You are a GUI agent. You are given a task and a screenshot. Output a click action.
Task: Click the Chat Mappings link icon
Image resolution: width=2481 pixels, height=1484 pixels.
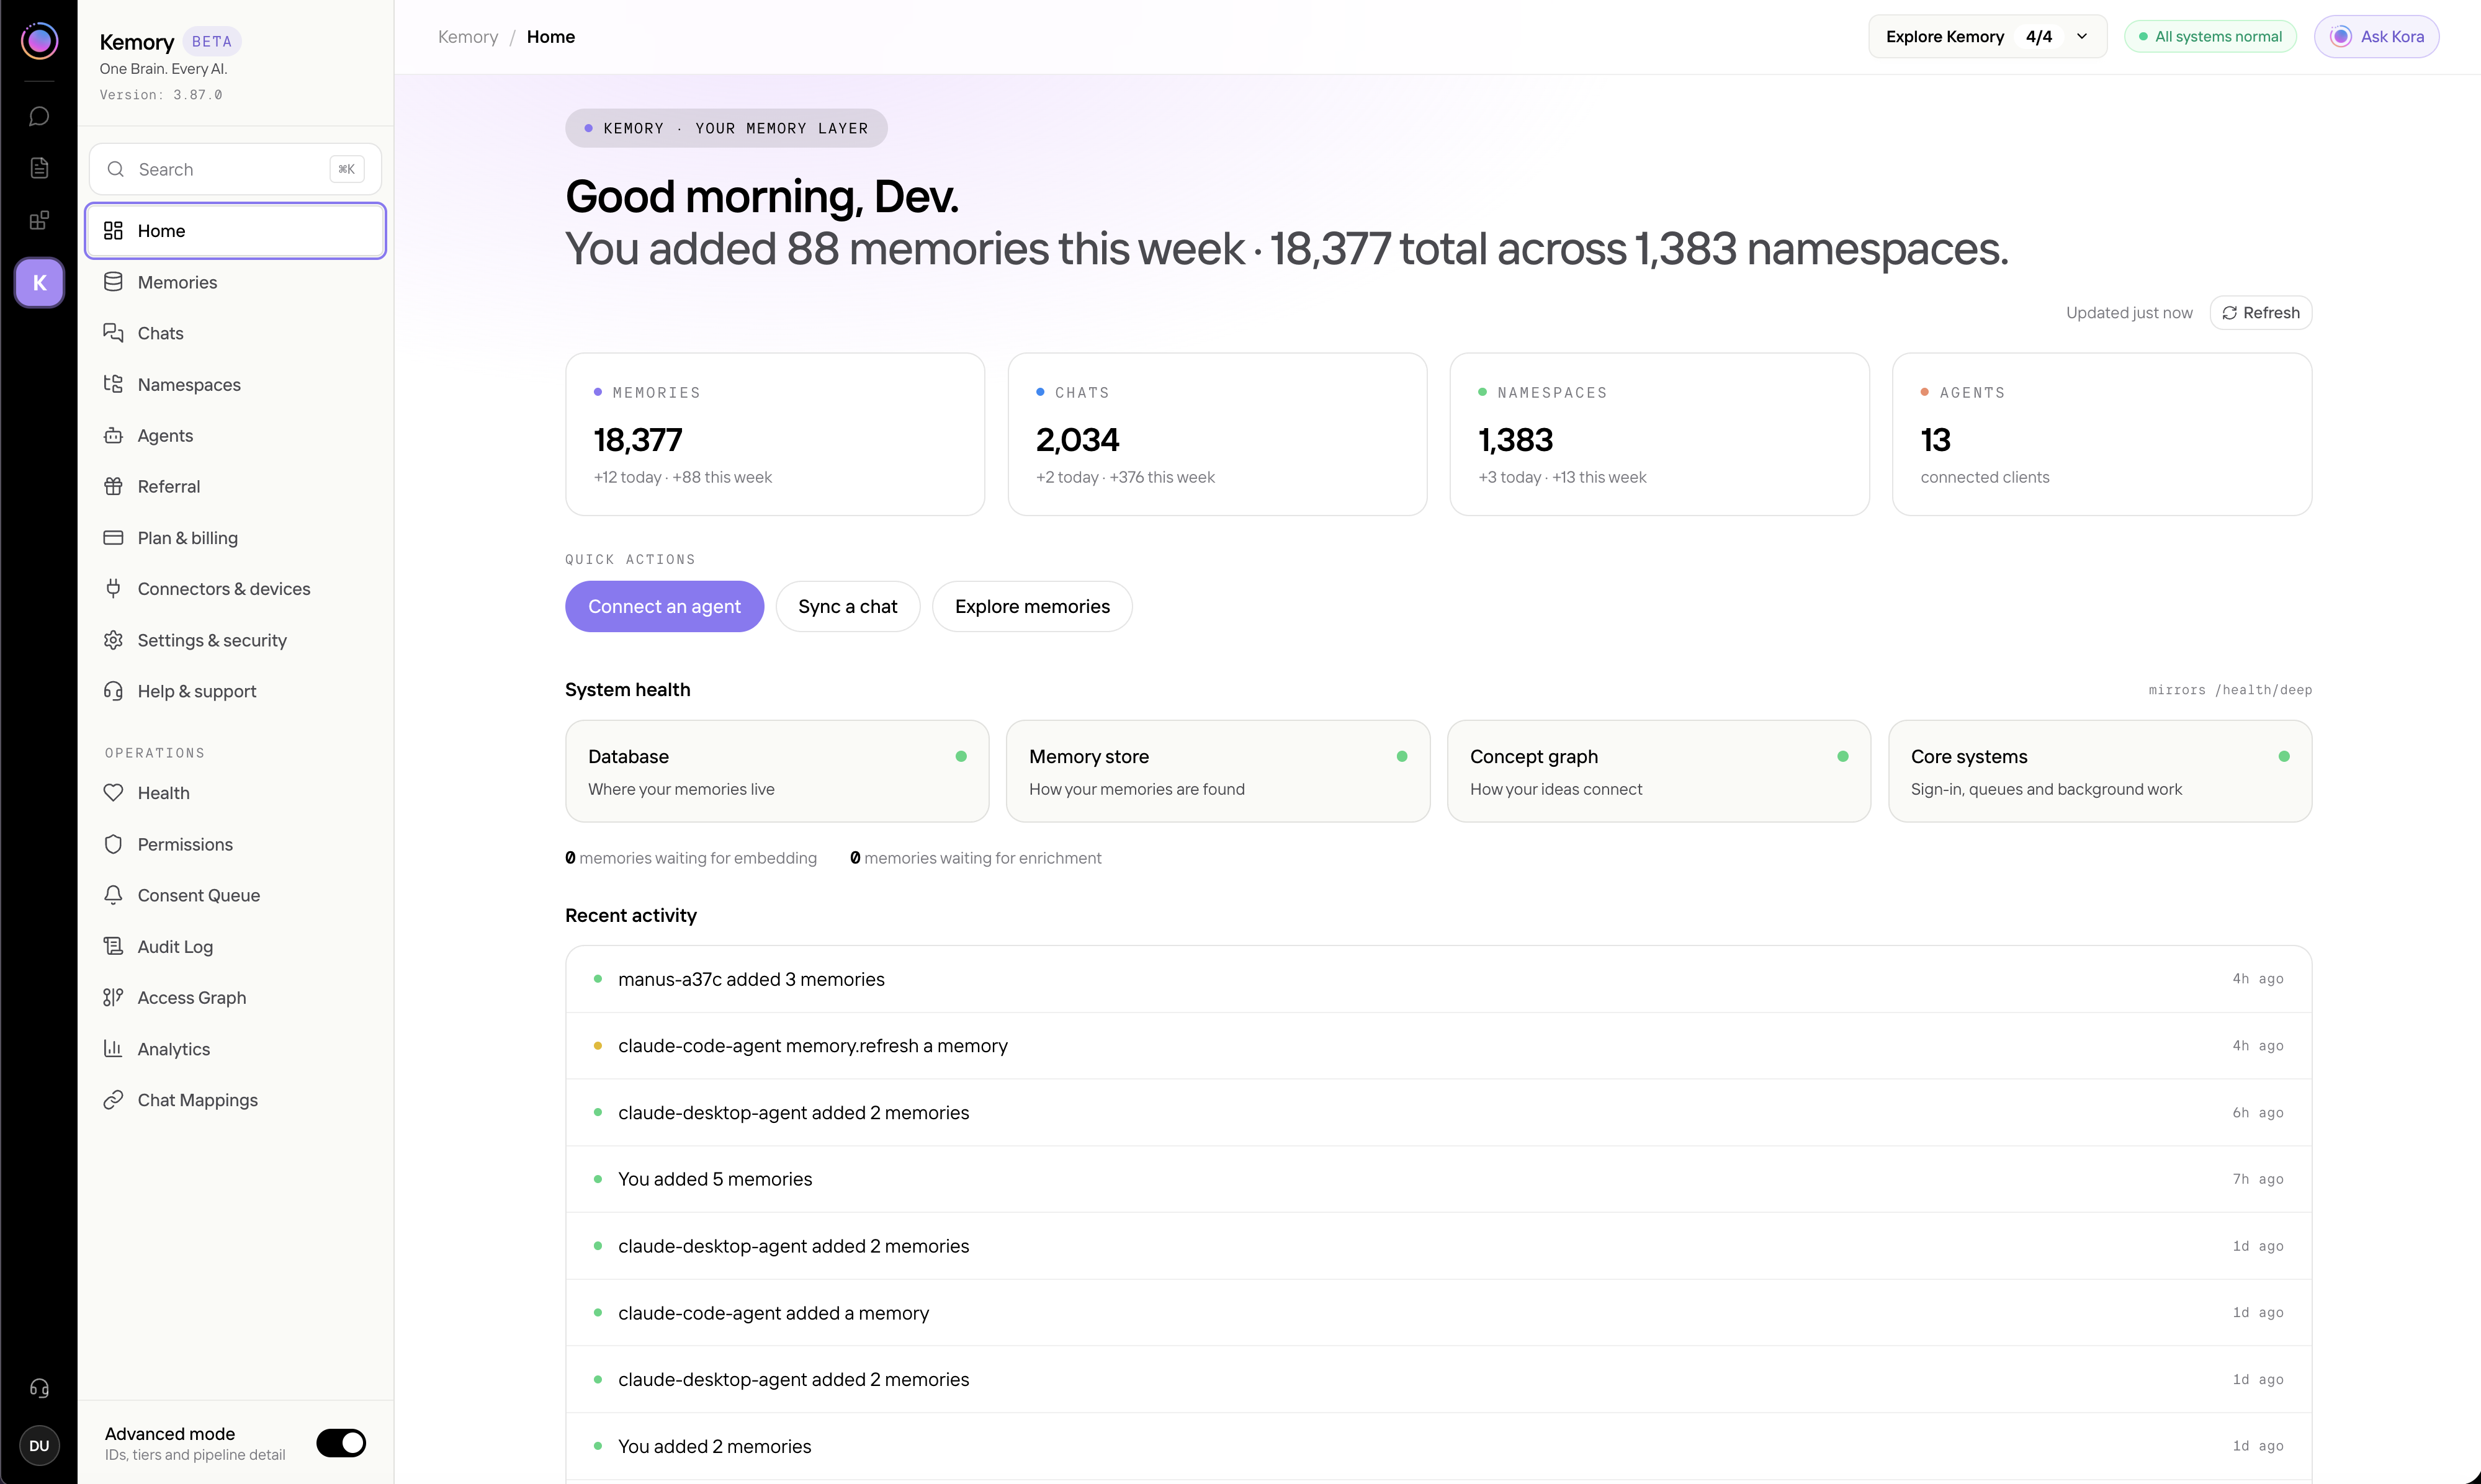[114, 1100]
